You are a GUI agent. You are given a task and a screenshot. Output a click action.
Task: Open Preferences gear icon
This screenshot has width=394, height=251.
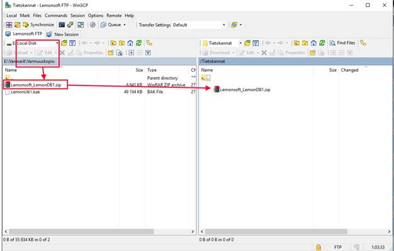click(93, 25)
